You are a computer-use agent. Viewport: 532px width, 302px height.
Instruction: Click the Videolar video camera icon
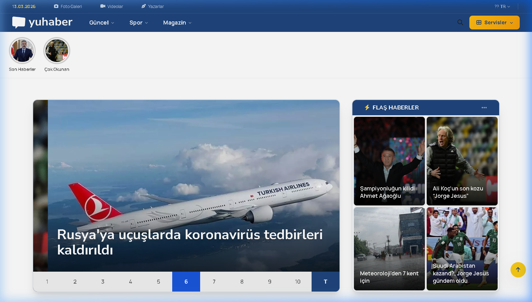click(103, 6)
